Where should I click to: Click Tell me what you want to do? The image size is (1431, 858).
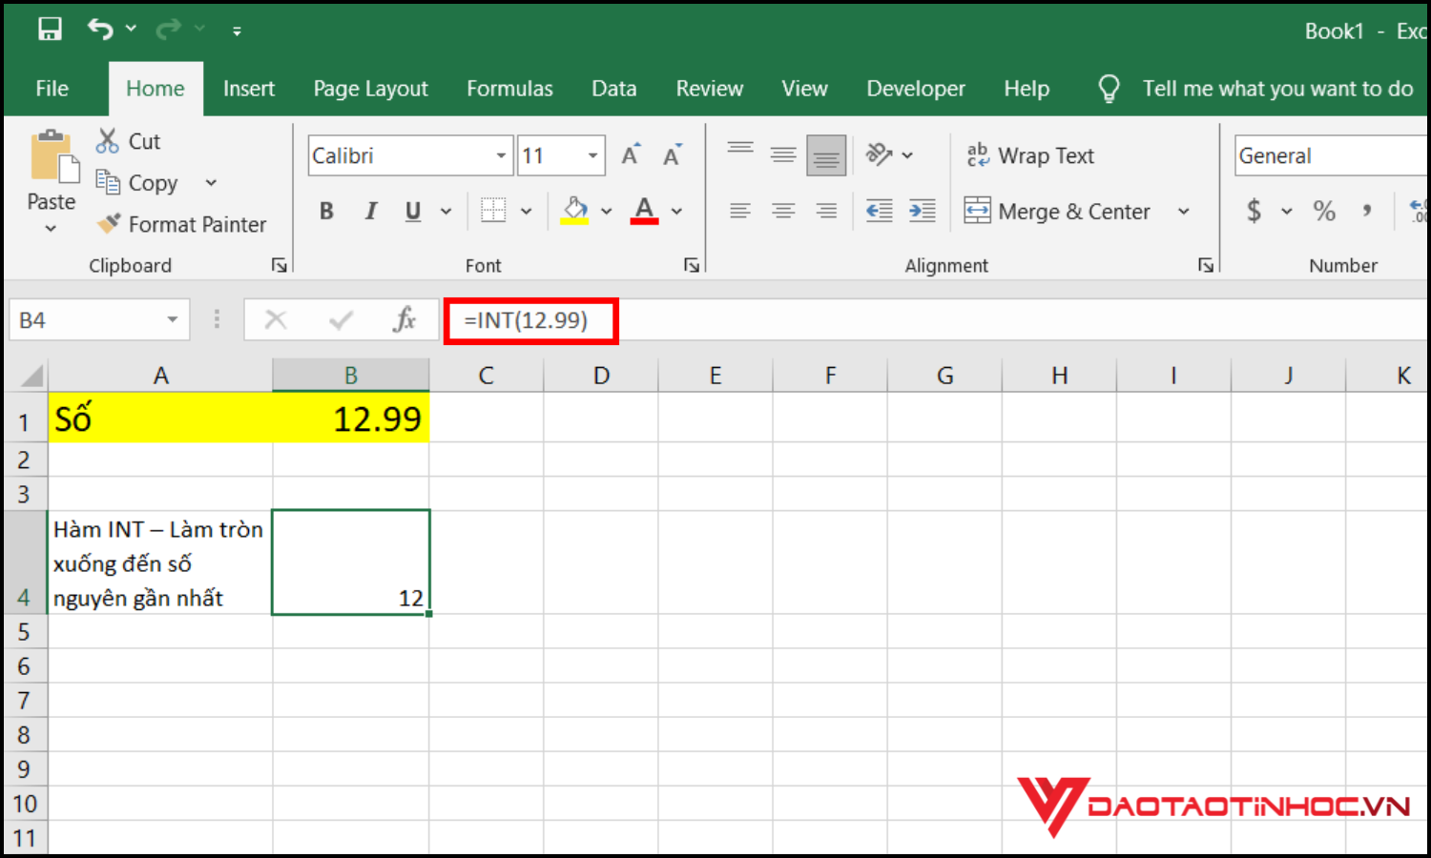1276,89
